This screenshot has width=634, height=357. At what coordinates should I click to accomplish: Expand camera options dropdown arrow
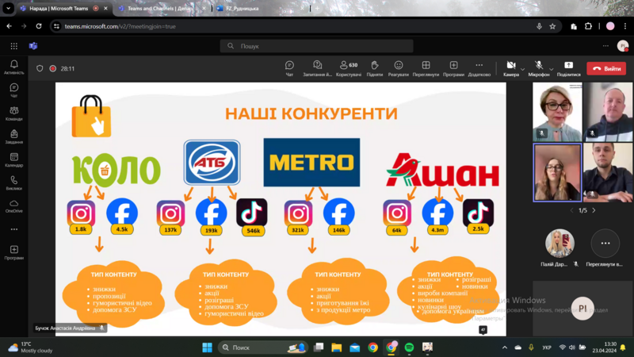(522, 69)
